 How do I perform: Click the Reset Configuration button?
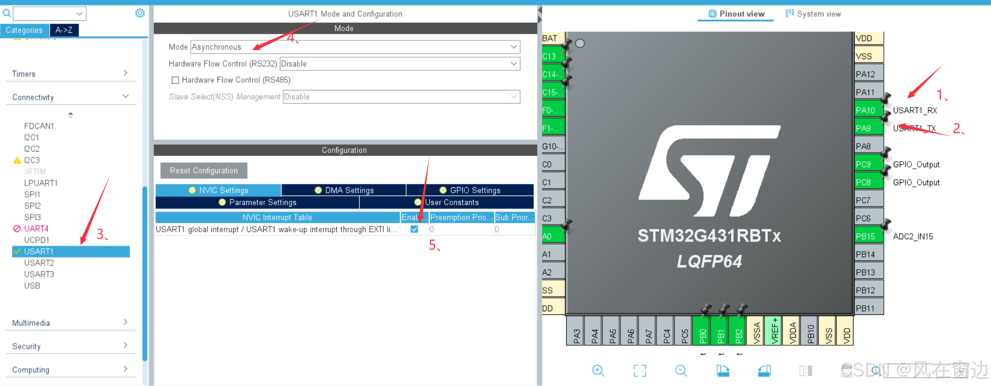[x=204, y=170]
